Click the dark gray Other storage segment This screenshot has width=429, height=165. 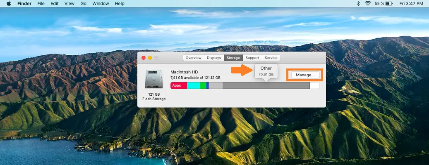coord(266,85)
